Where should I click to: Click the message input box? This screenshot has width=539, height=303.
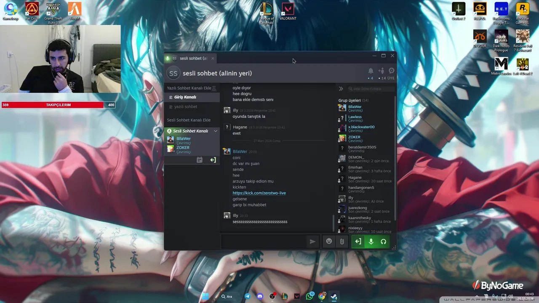[x=264, y=242]
